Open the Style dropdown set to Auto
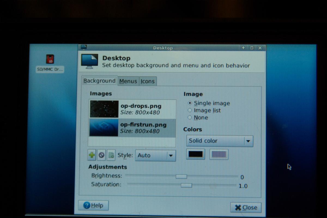327x218 pixels. point(155,155)
